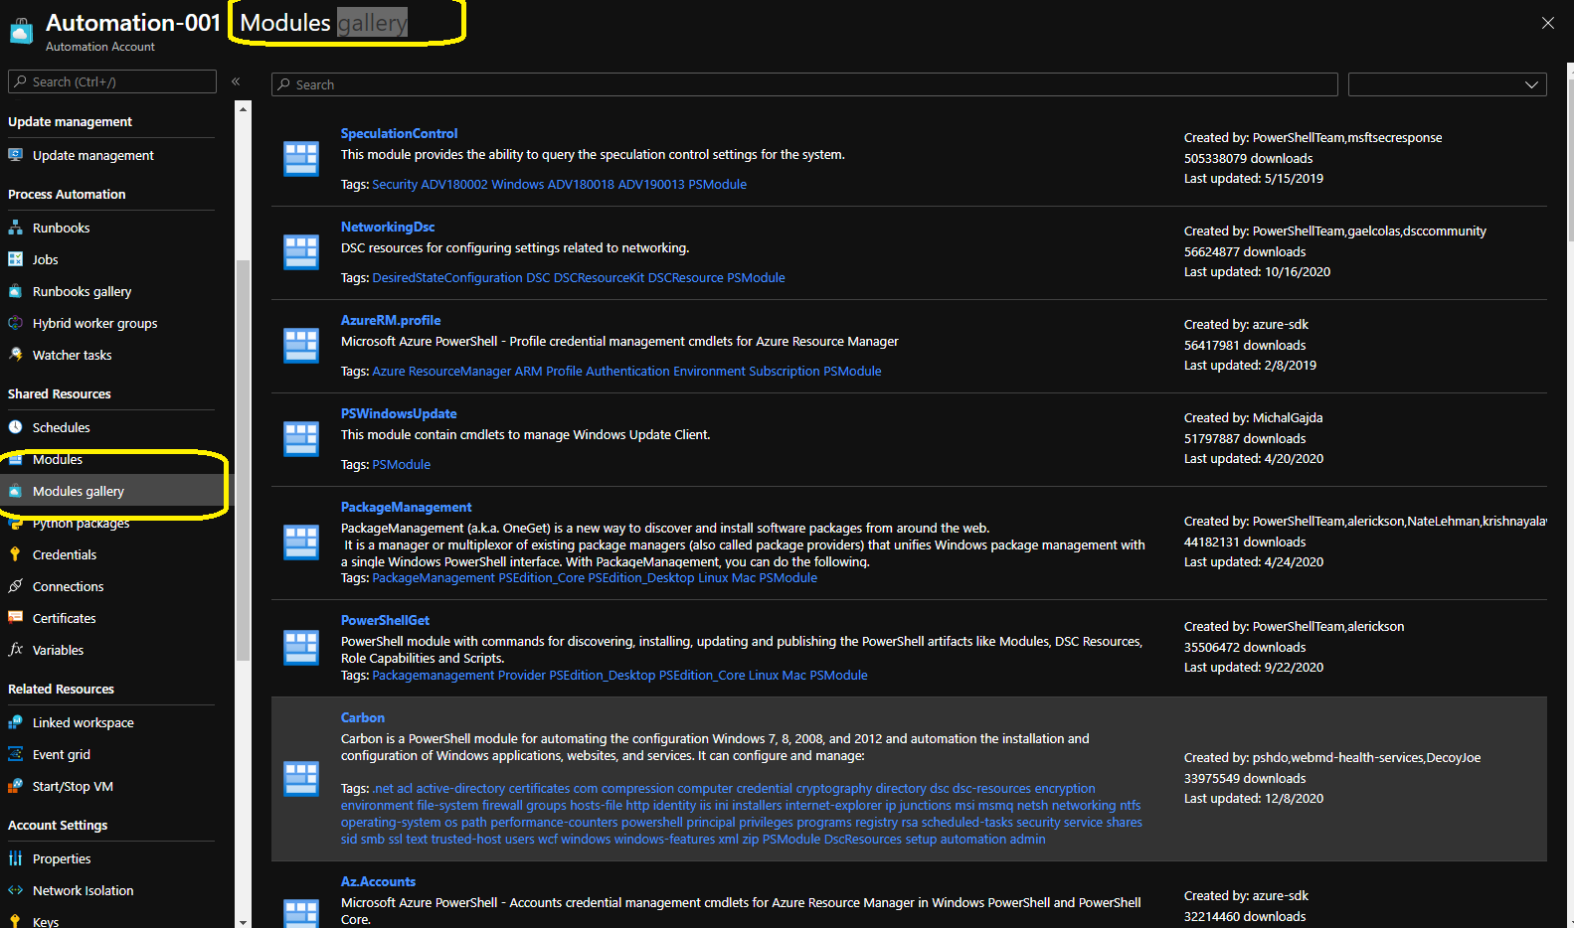Open Modules gallery menu item
Image resolution: width=1574 pixels, height=928 pixels.
78,491
